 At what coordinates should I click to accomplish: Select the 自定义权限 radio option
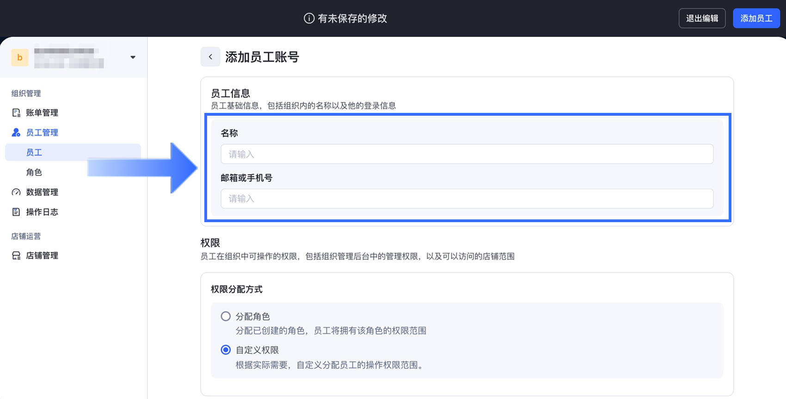(x=226, y=350)
